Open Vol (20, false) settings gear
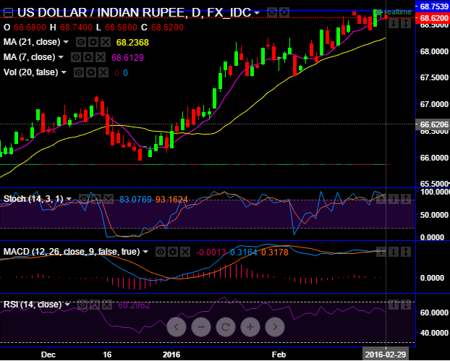 pos(91,72)
